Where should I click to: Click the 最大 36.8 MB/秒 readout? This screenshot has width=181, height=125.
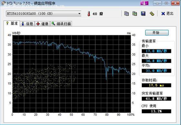point(156,61)
